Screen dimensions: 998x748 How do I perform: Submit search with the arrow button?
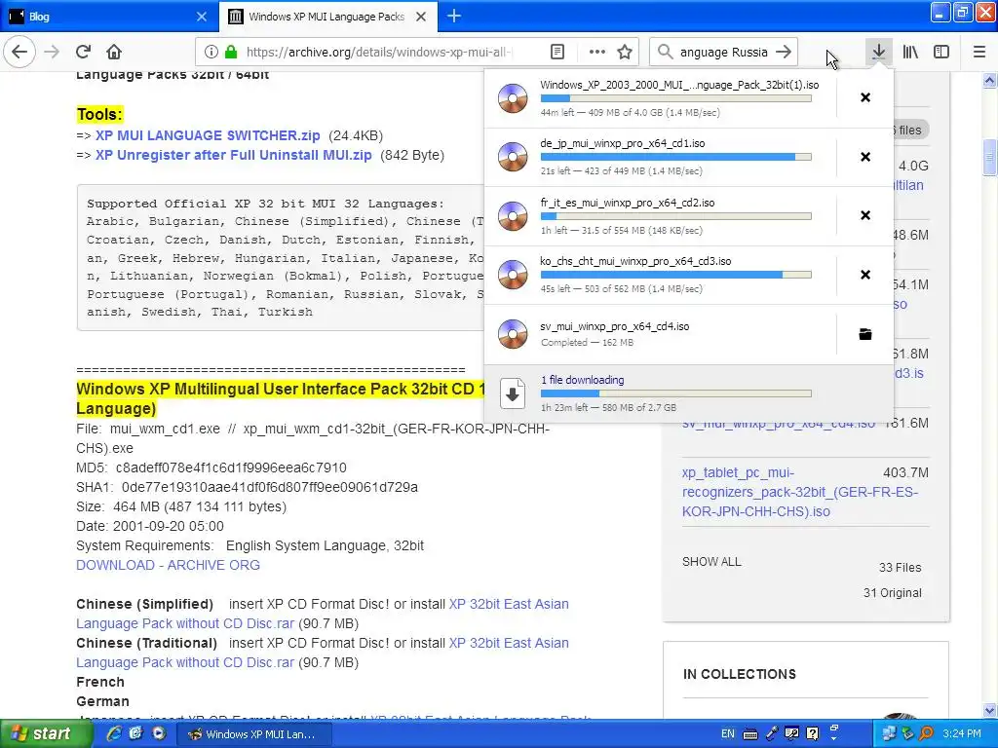[x=784, y=52]
